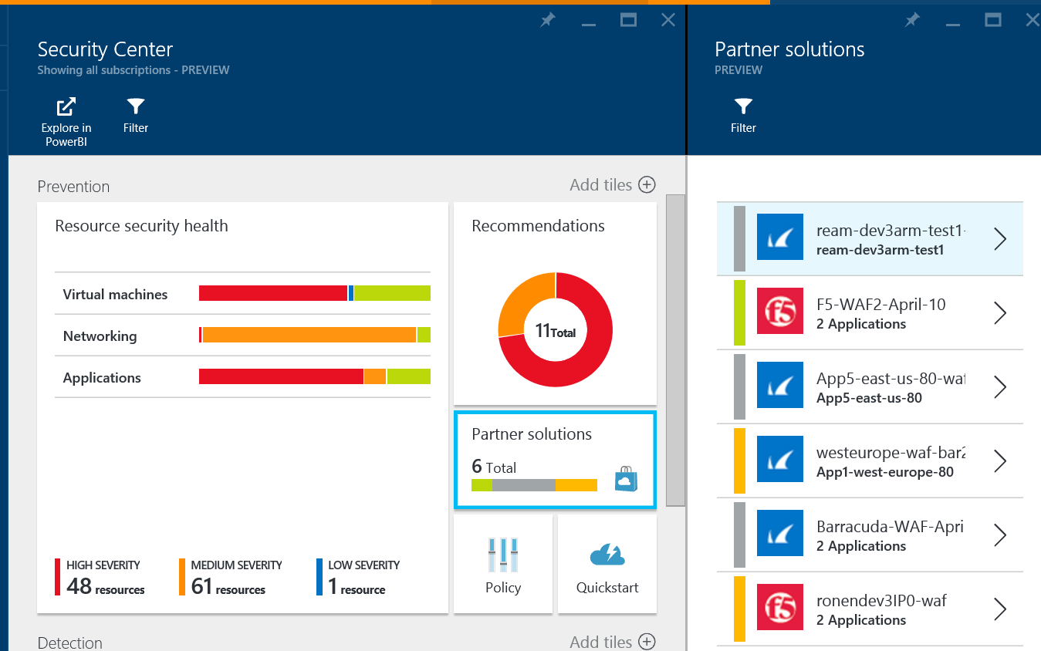Click F5 icon for ronendev3IP0-waf
The height and width of the screenshot is (651, 1041).
coord(780,609)
